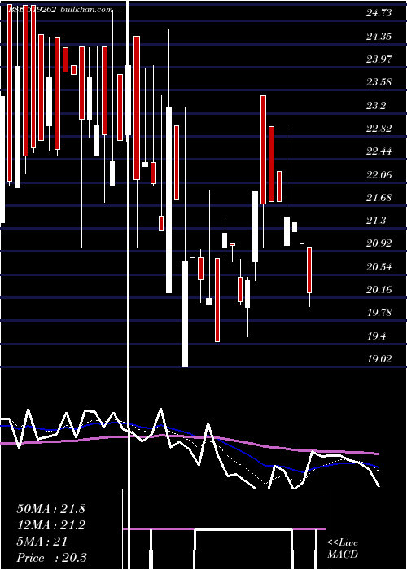Screen dimensions: 407x570
Task: Click the 24.73 price axis label
Action: coord(379,14)
